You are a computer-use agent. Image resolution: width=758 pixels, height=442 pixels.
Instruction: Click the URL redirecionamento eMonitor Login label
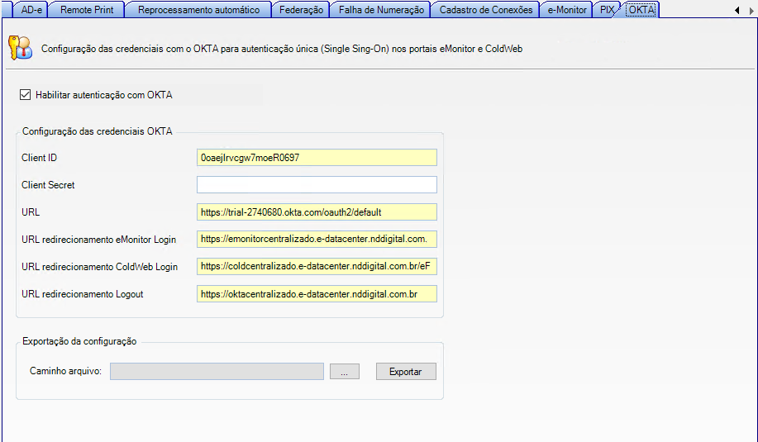coord(98,240)
